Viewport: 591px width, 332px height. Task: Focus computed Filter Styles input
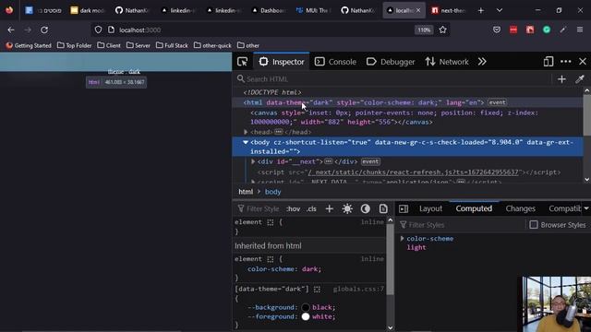(461, 225)
